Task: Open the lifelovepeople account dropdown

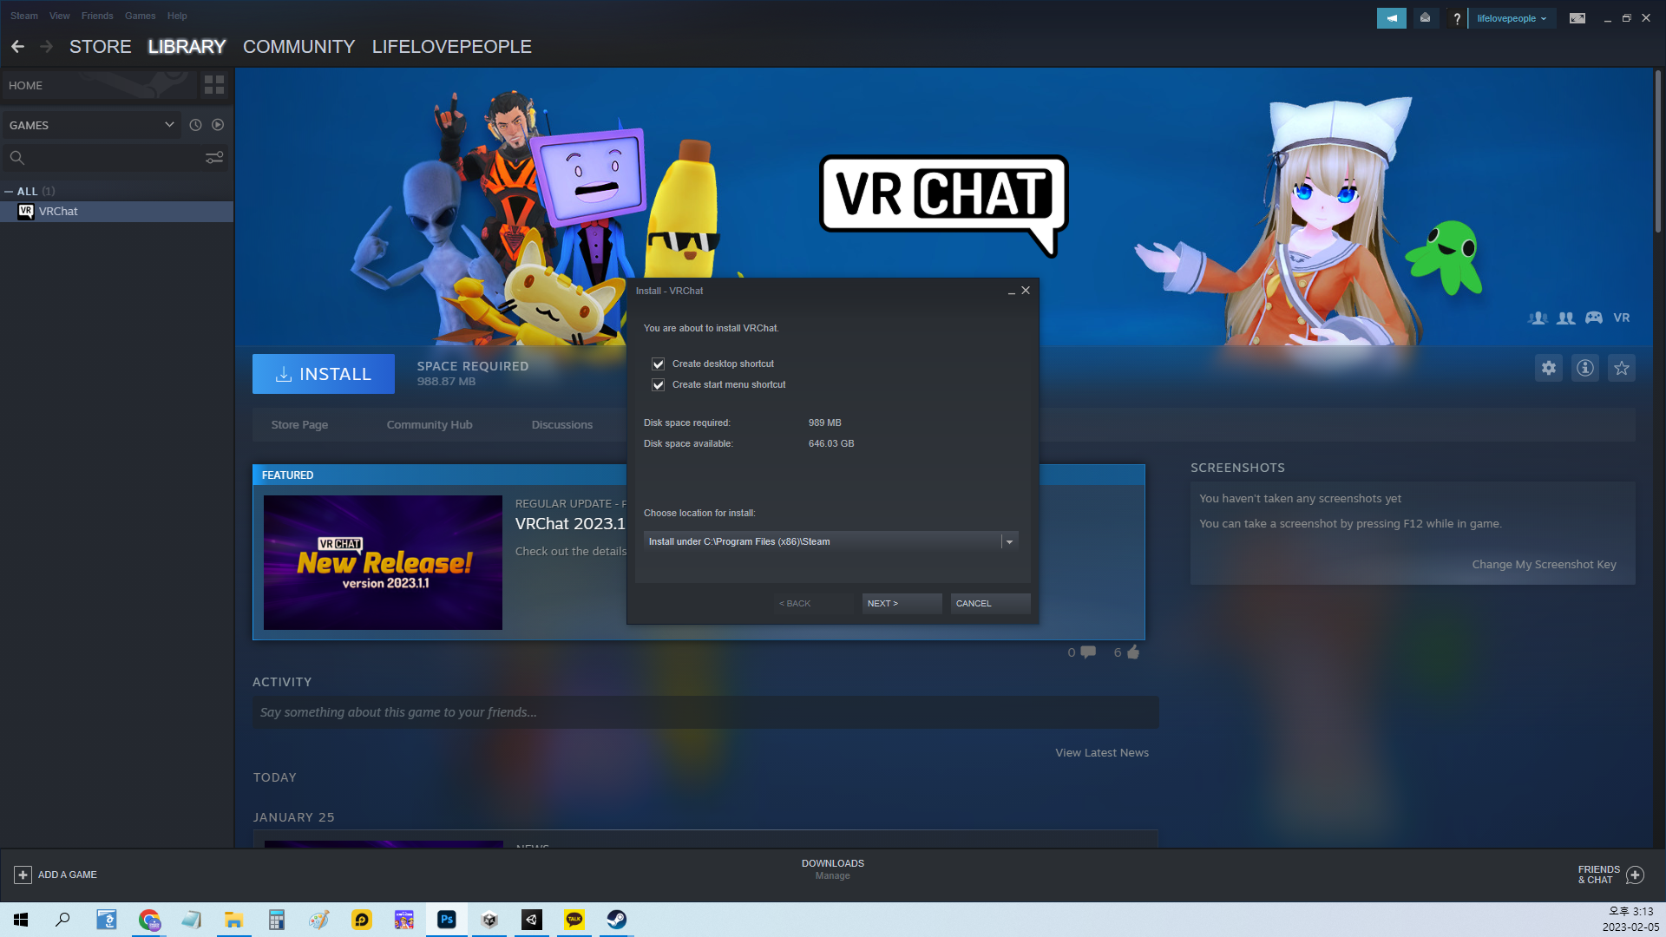Action: [x=1512, y=18]
